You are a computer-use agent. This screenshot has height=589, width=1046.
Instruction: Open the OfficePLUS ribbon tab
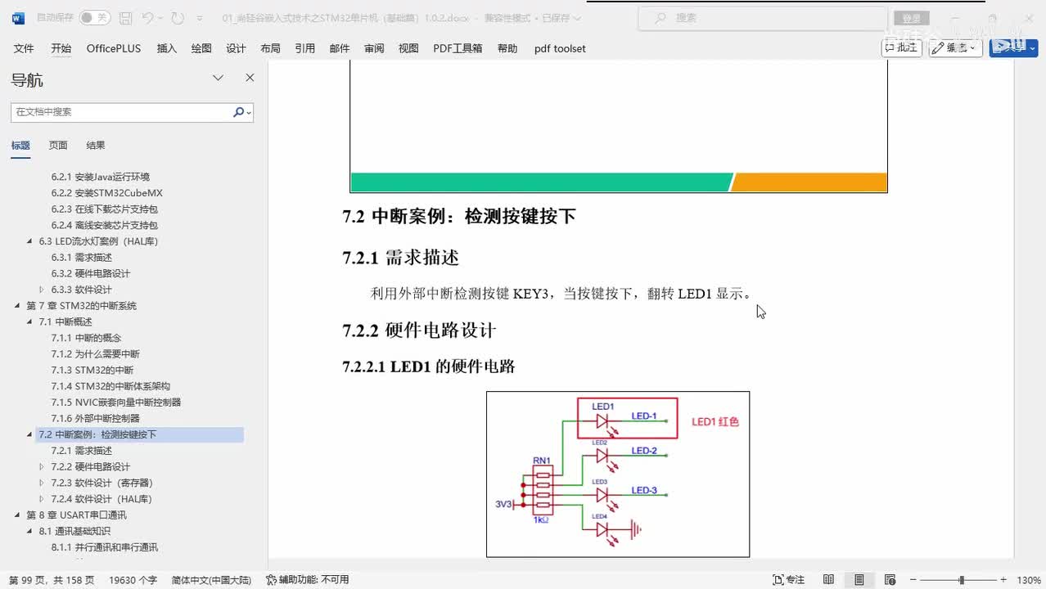[x=114, y=48]
